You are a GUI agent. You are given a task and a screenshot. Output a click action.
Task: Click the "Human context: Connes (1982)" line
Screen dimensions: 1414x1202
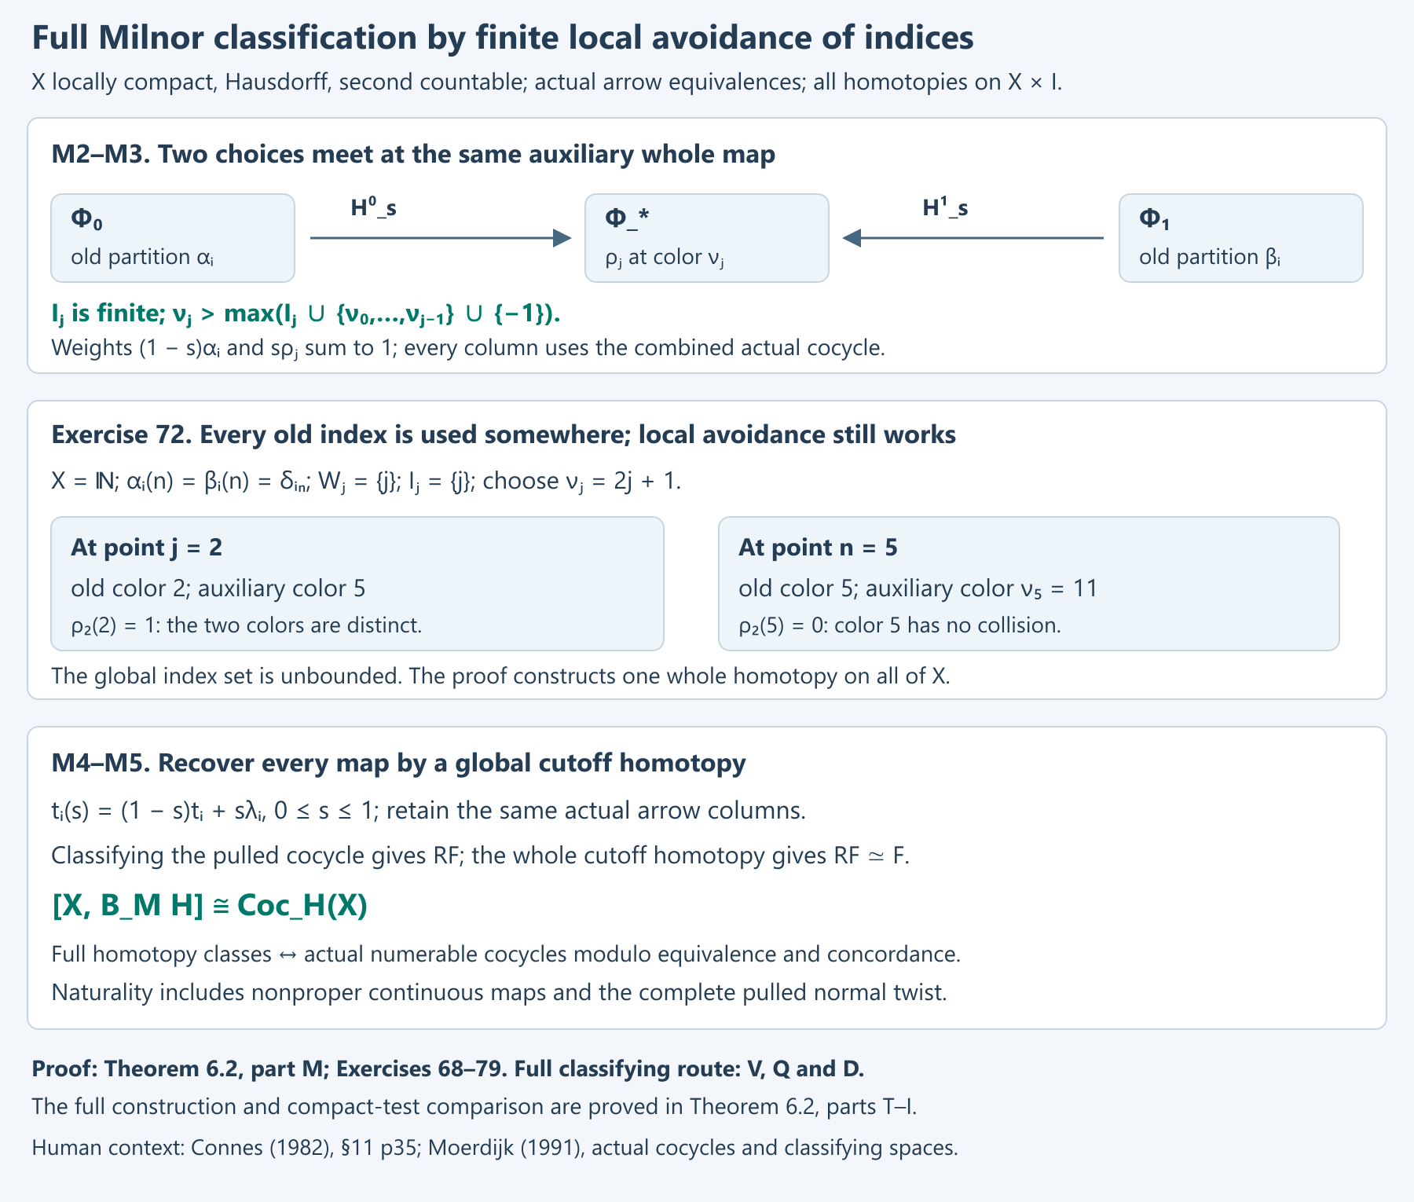495,1148
